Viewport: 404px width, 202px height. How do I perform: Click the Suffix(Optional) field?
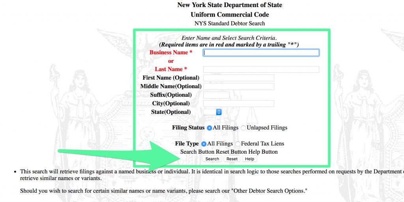[x=216, y=95]
